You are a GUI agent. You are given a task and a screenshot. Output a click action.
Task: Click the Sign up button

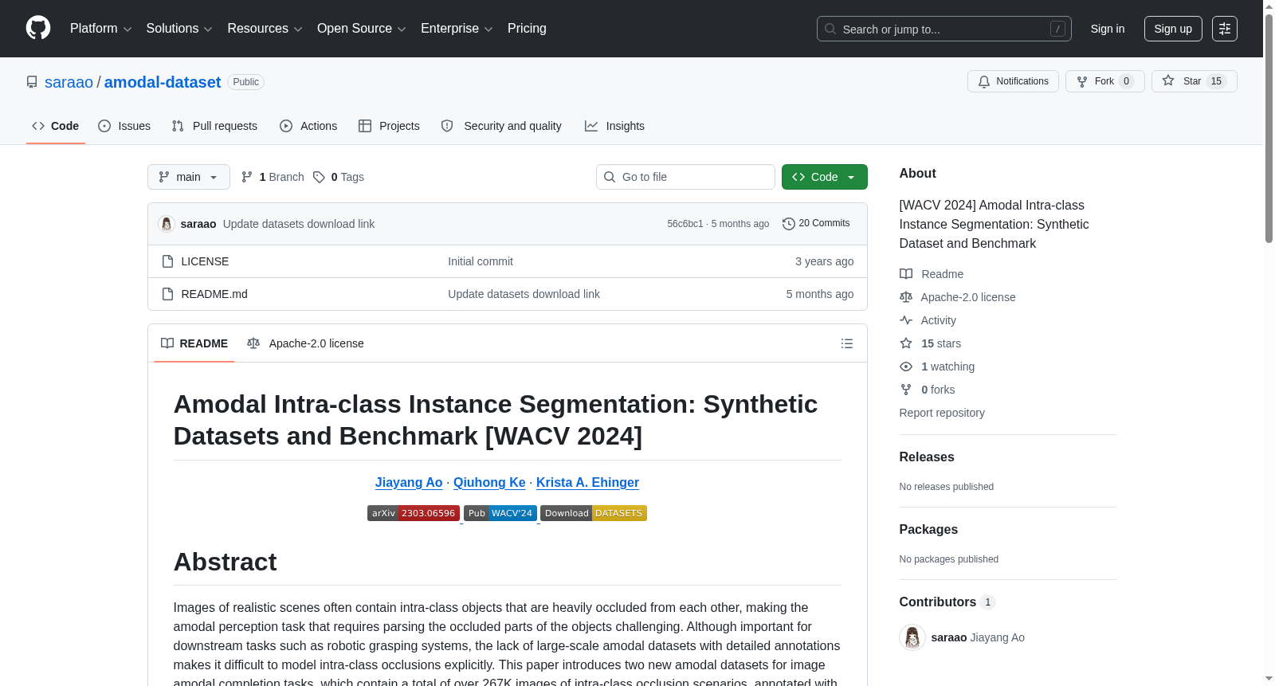pyautogui.click(x=1173, y=29)
